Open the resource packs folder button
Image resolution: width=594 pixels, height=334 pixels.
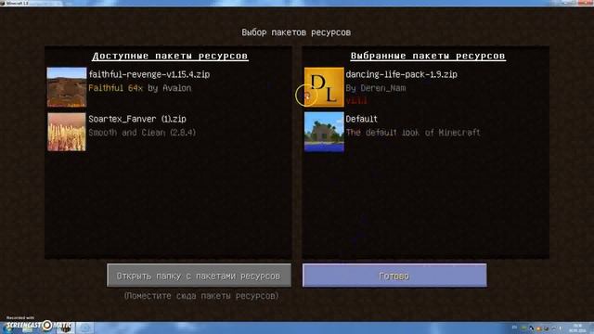(x=199, y=276)
